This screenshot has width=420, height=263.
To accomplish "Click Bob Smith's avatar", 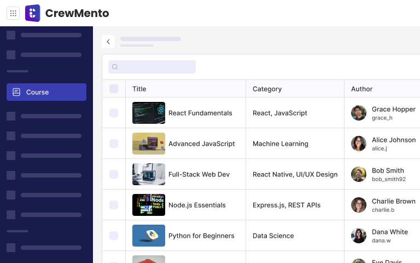I will pyautogui.click(x=359, y=174).
